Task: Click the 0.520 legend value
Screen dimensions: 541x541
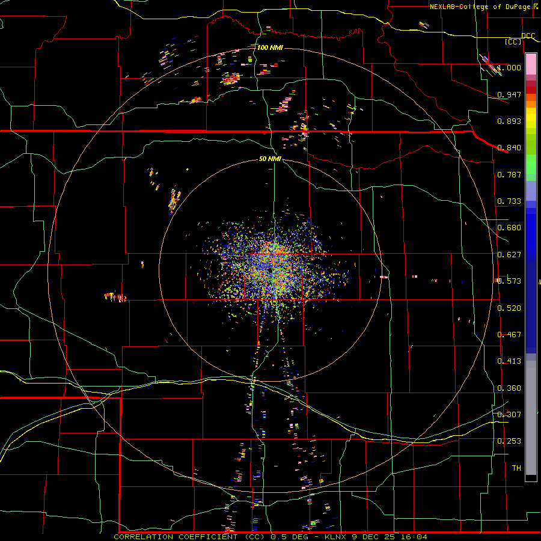Action: [509, 308]
